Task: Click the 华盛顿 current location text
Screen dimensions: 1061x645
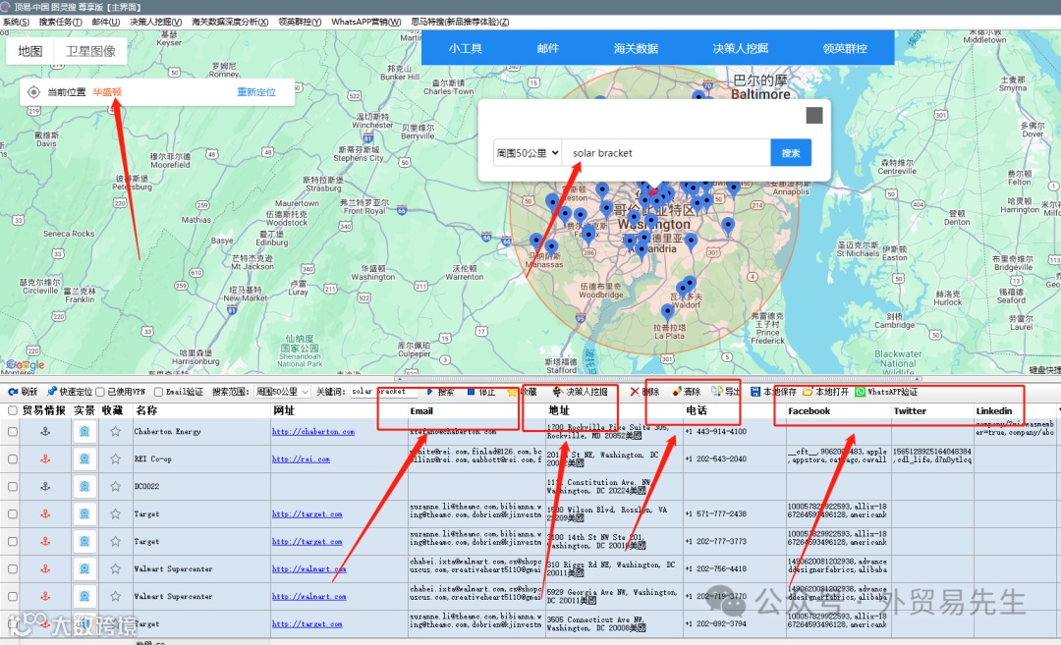Action: click(108, 92)
